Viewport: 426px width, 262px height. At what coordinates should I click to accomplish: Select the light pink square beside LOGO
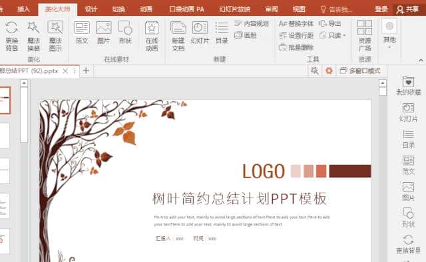tap(296, 171)
